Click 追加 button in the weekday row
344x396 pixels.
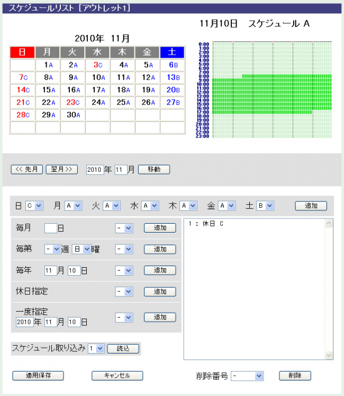click(311, 206)
